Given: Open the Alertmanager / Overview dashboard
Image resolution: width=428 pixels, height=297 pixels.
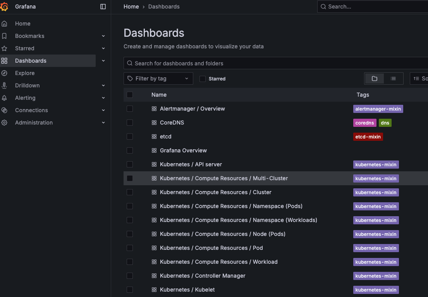Looking at the screenshot, I should (x=193, y=109).
